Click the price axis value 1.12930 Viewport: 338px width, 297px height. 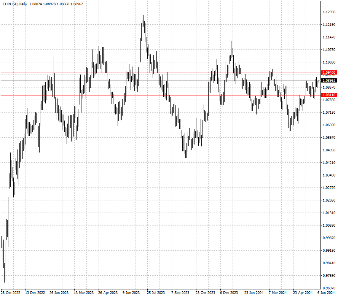click(329, 12)
